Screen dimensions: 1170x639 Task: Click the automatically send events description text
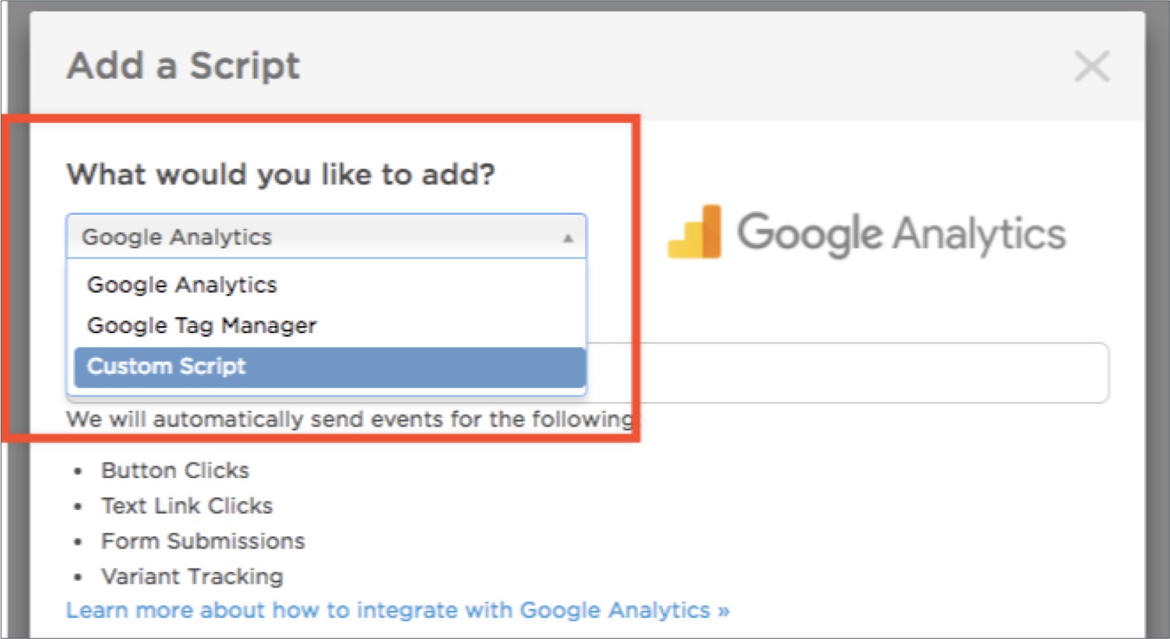coord(350,419)
